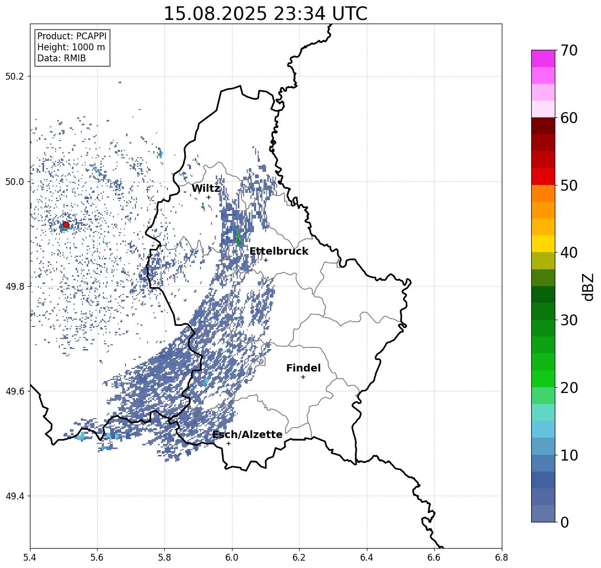Click the bright red colorbar segment just above 50

[x=543, y=177]
